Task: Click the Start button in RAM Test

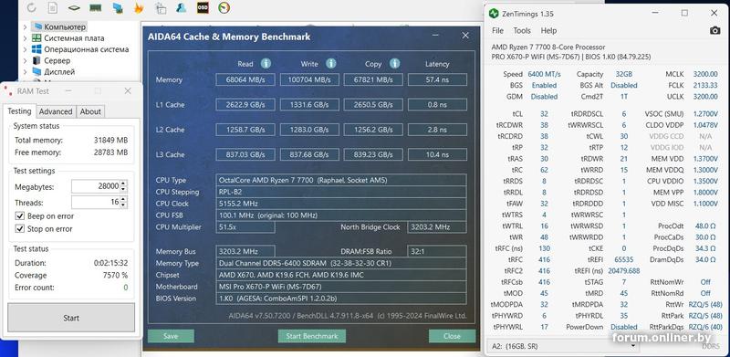Action: [x=71, y=318]
